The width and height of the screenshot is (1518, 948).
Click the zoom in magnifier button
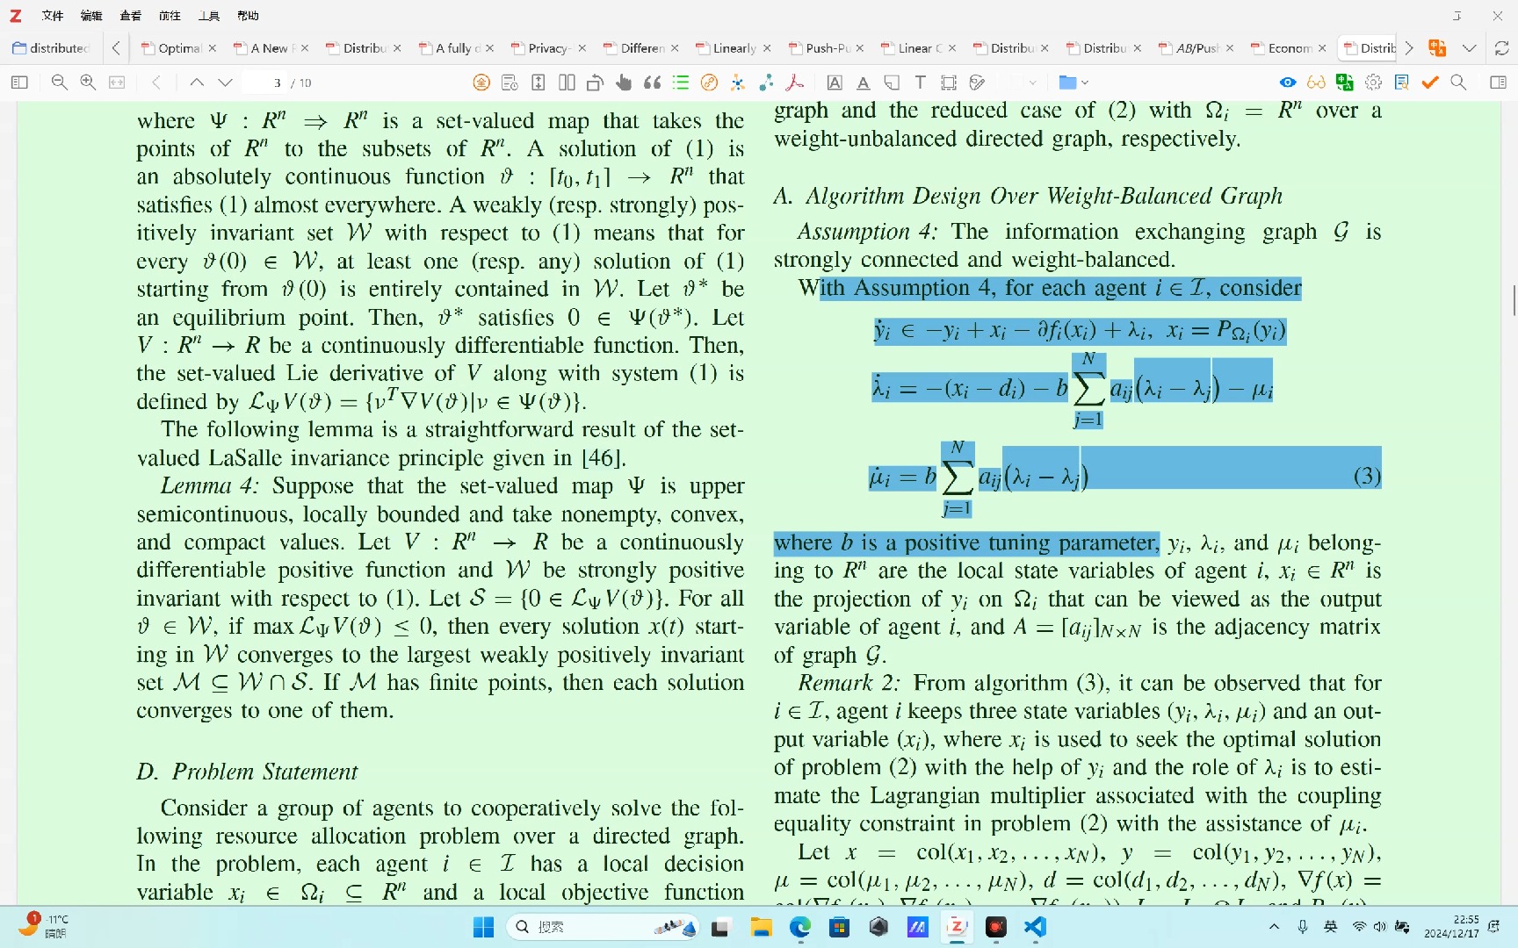[x=88, y=83]
